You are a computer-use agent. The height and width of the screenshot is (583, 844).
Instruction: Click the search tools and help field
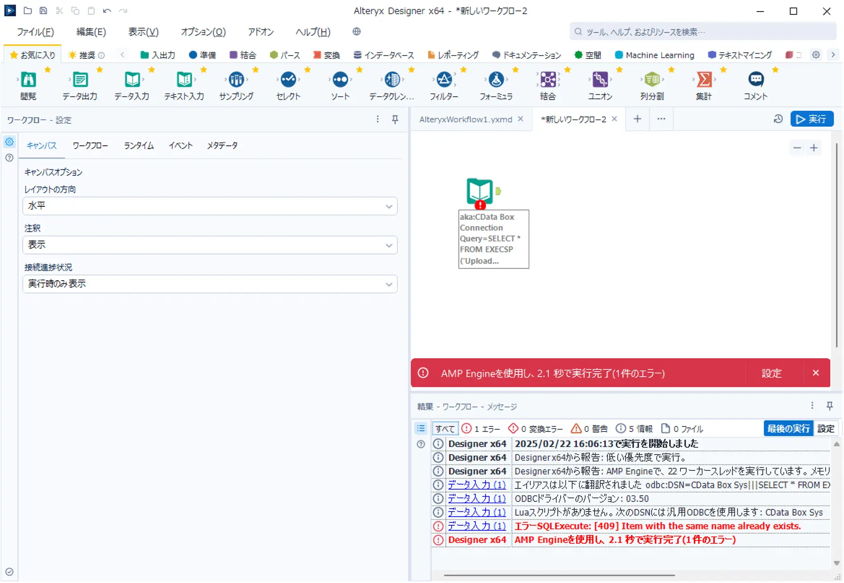point(703,32)
